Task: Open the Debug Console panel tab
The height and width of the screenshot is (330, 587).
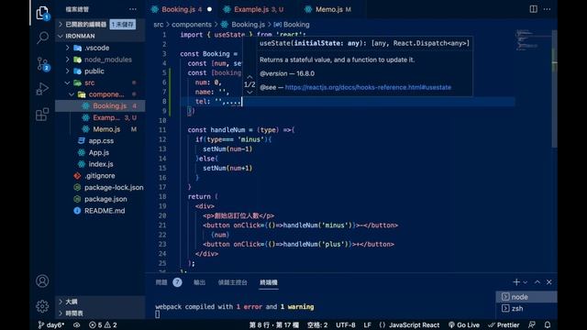Action: (232, 282)
